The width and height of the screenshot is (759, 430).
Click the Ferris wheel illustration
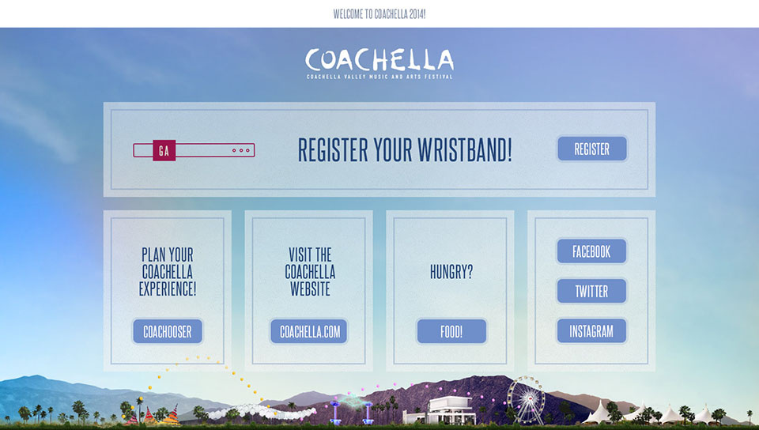pyautogui.click(x=527, y=400)
